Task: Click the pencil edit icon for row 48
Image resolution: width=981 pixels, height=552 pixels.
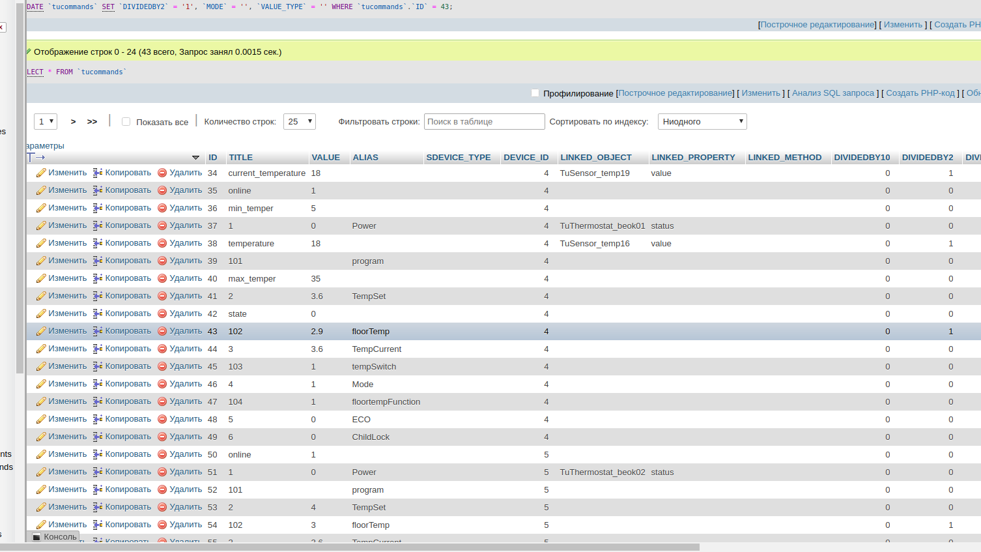Action: [x=41, y=419]
